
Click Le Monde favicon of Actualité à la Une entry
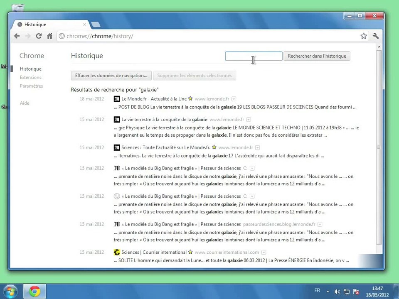(117, 99)
